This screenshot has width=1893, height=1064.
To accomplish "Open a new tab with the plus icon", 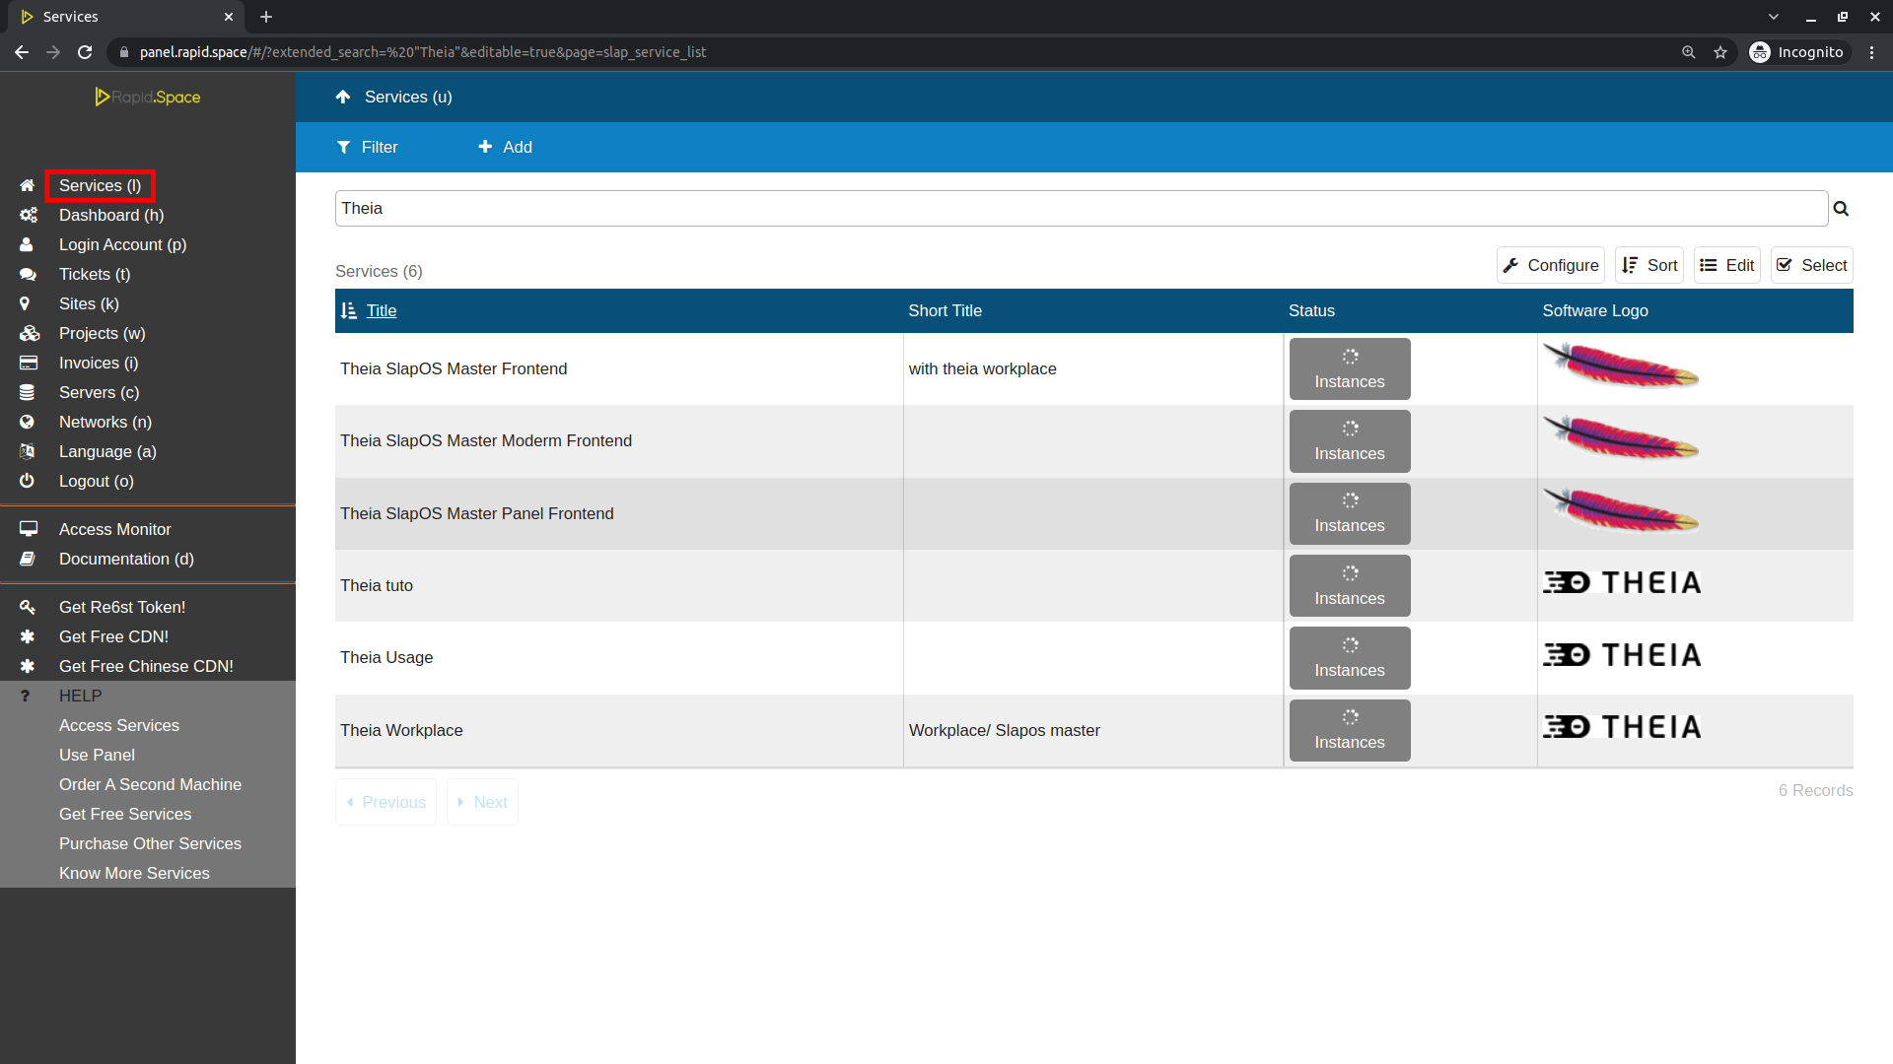I will (266, 17).
